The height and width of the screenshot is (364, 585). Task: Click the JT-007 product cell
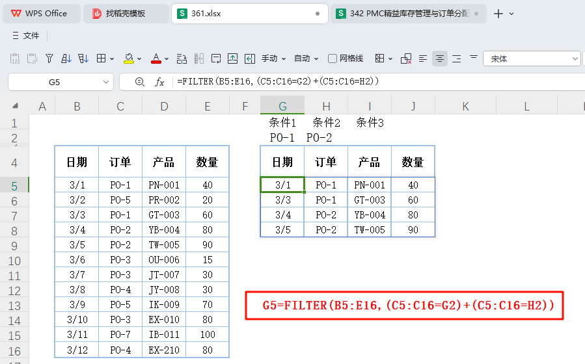tap(164, 275)
